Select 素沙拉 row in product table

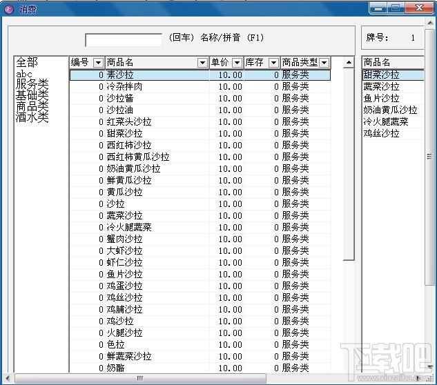[x=200, y=75]
